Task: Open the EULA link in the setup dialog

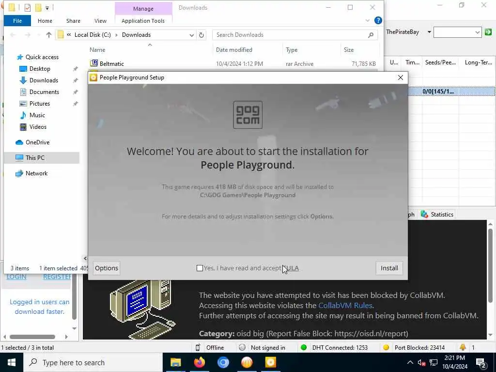Action: [x=292, y=268]
